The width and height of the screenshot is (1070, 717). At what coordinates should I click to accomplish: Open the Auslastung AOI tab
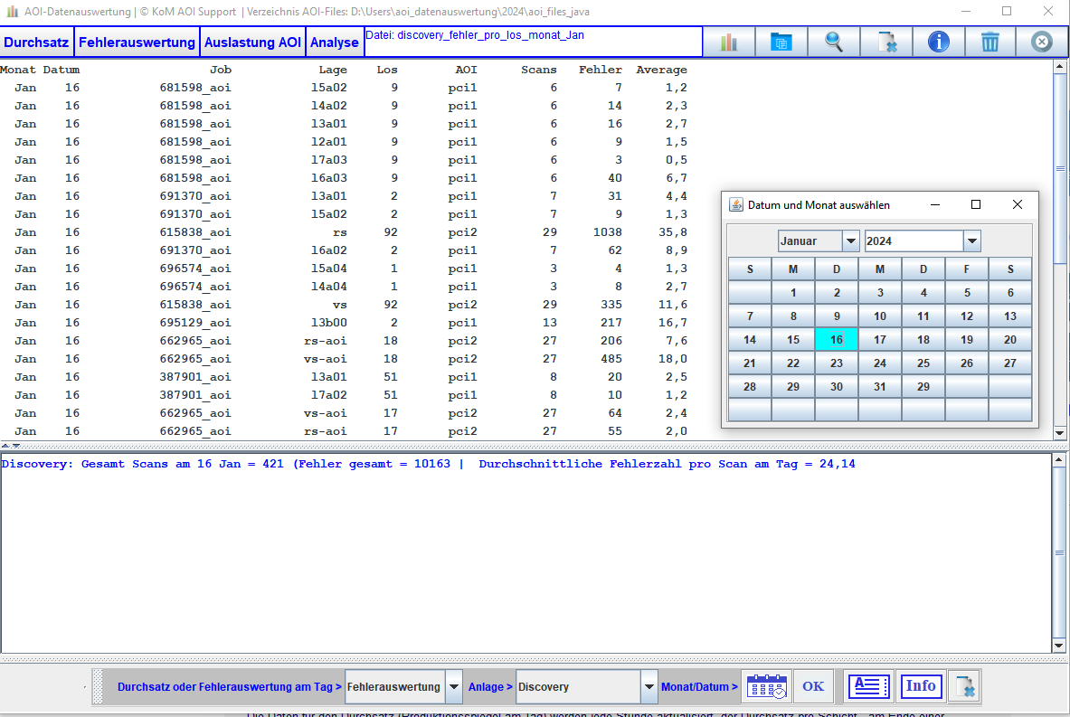(252, 42)
